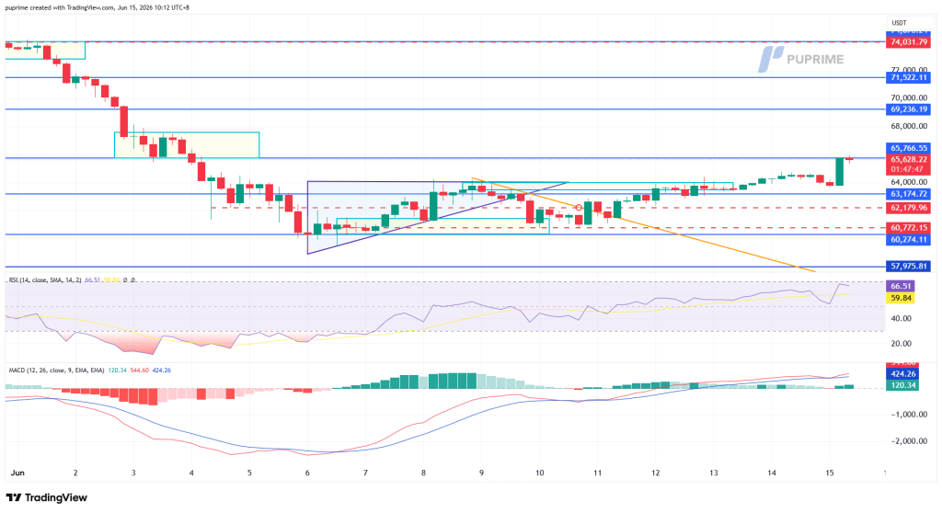
Task: Click date 8 on the time axis
Action: pyautogui.click(x=423, y=473)
